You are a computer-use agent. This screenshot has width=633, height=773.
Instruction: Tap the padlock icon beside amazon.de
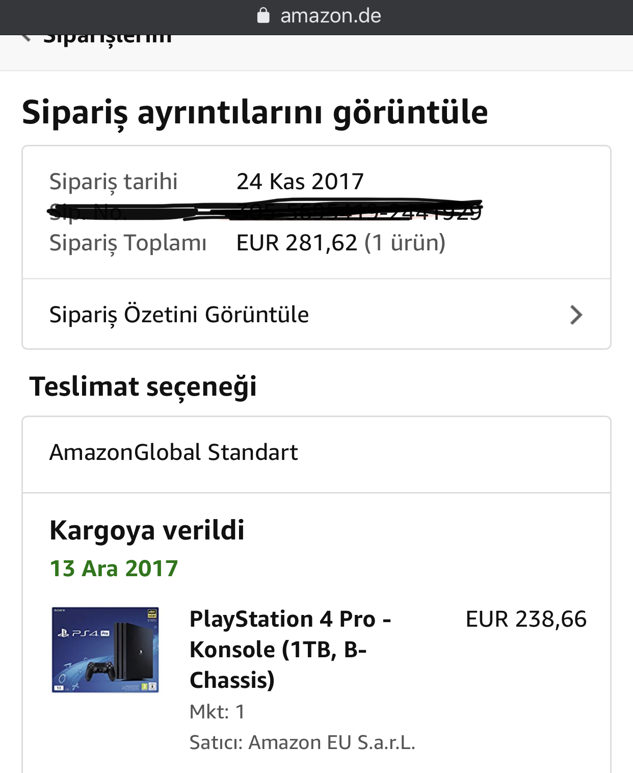[x=263, y=16]
